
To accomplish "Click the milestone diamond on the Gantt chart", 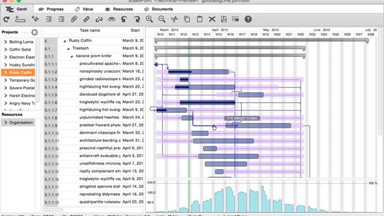I will tap(157, 64).
